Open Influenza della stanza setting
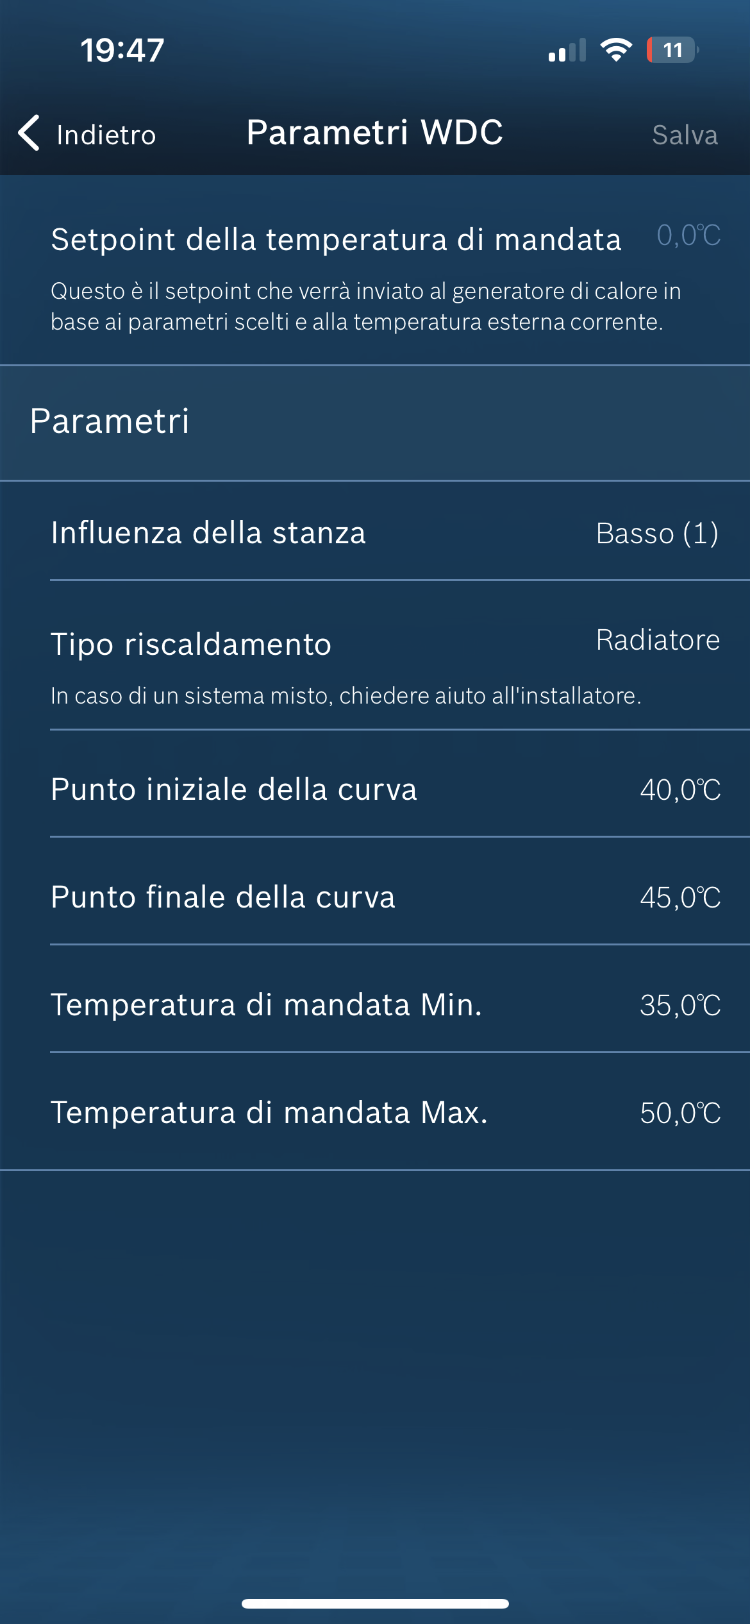 tap(208, 532)
